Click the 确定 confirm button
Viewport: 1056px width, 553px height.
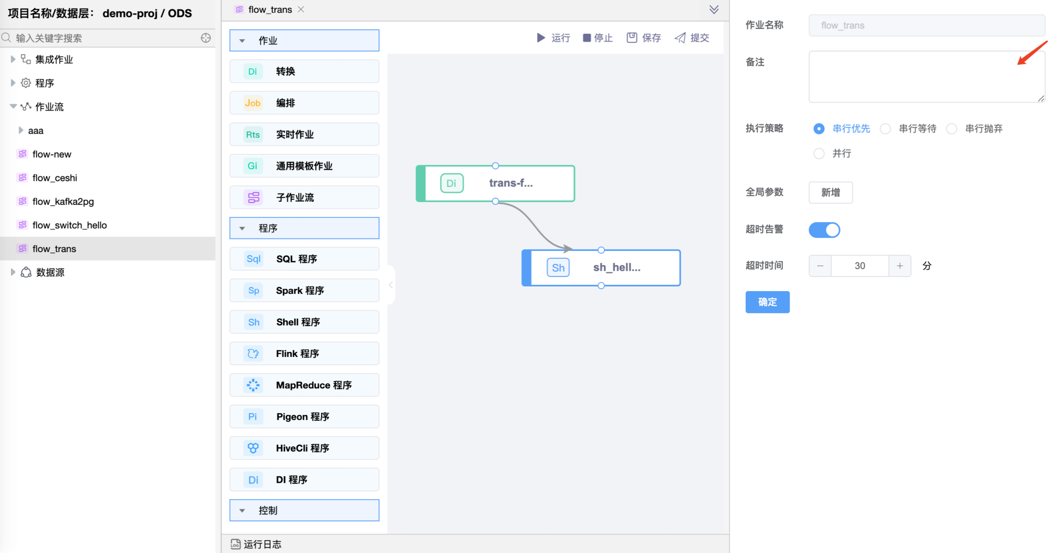(x=767, y=302)
